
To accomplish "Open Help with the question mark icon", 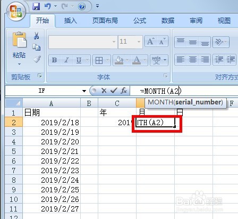I will pos(82,7).
